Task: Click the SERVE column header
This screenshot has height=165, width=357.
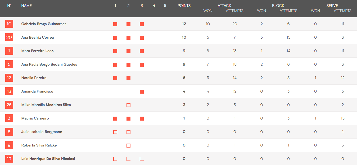Action: (x=332, y=6)
